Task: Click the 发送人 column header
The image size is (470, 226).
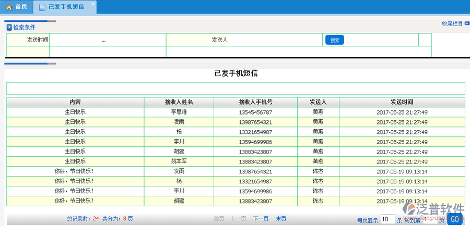Action: pos(318,102)
